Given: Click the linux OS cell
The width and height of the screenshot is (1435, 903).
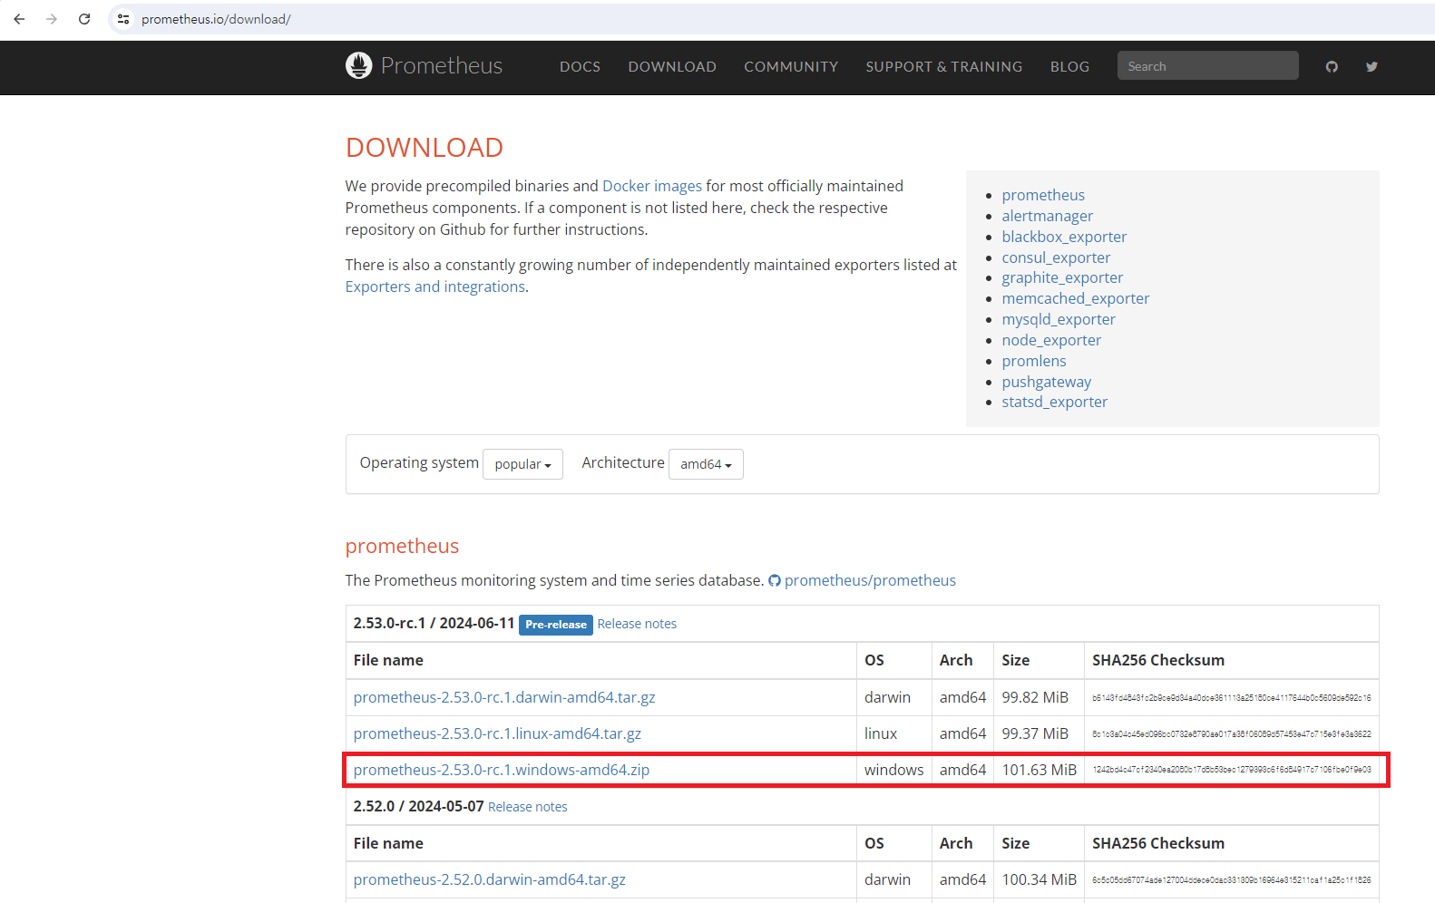Looking at the screenshot, I should 881,733.
